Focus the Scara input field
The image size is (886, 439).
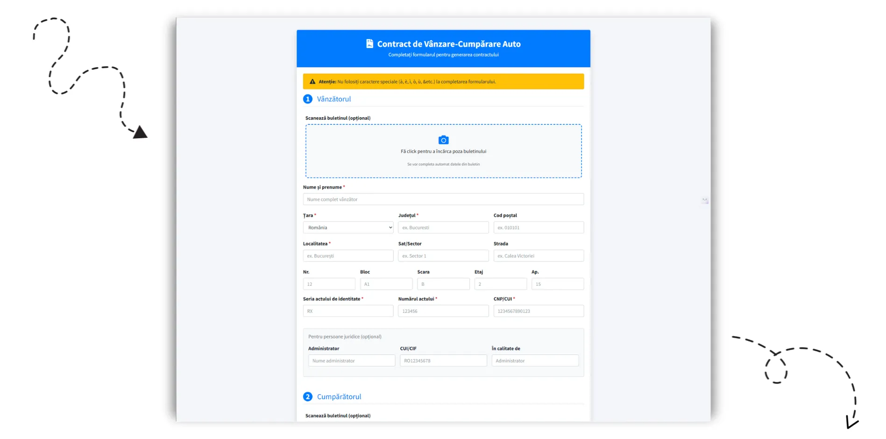(x=443, y=284)
